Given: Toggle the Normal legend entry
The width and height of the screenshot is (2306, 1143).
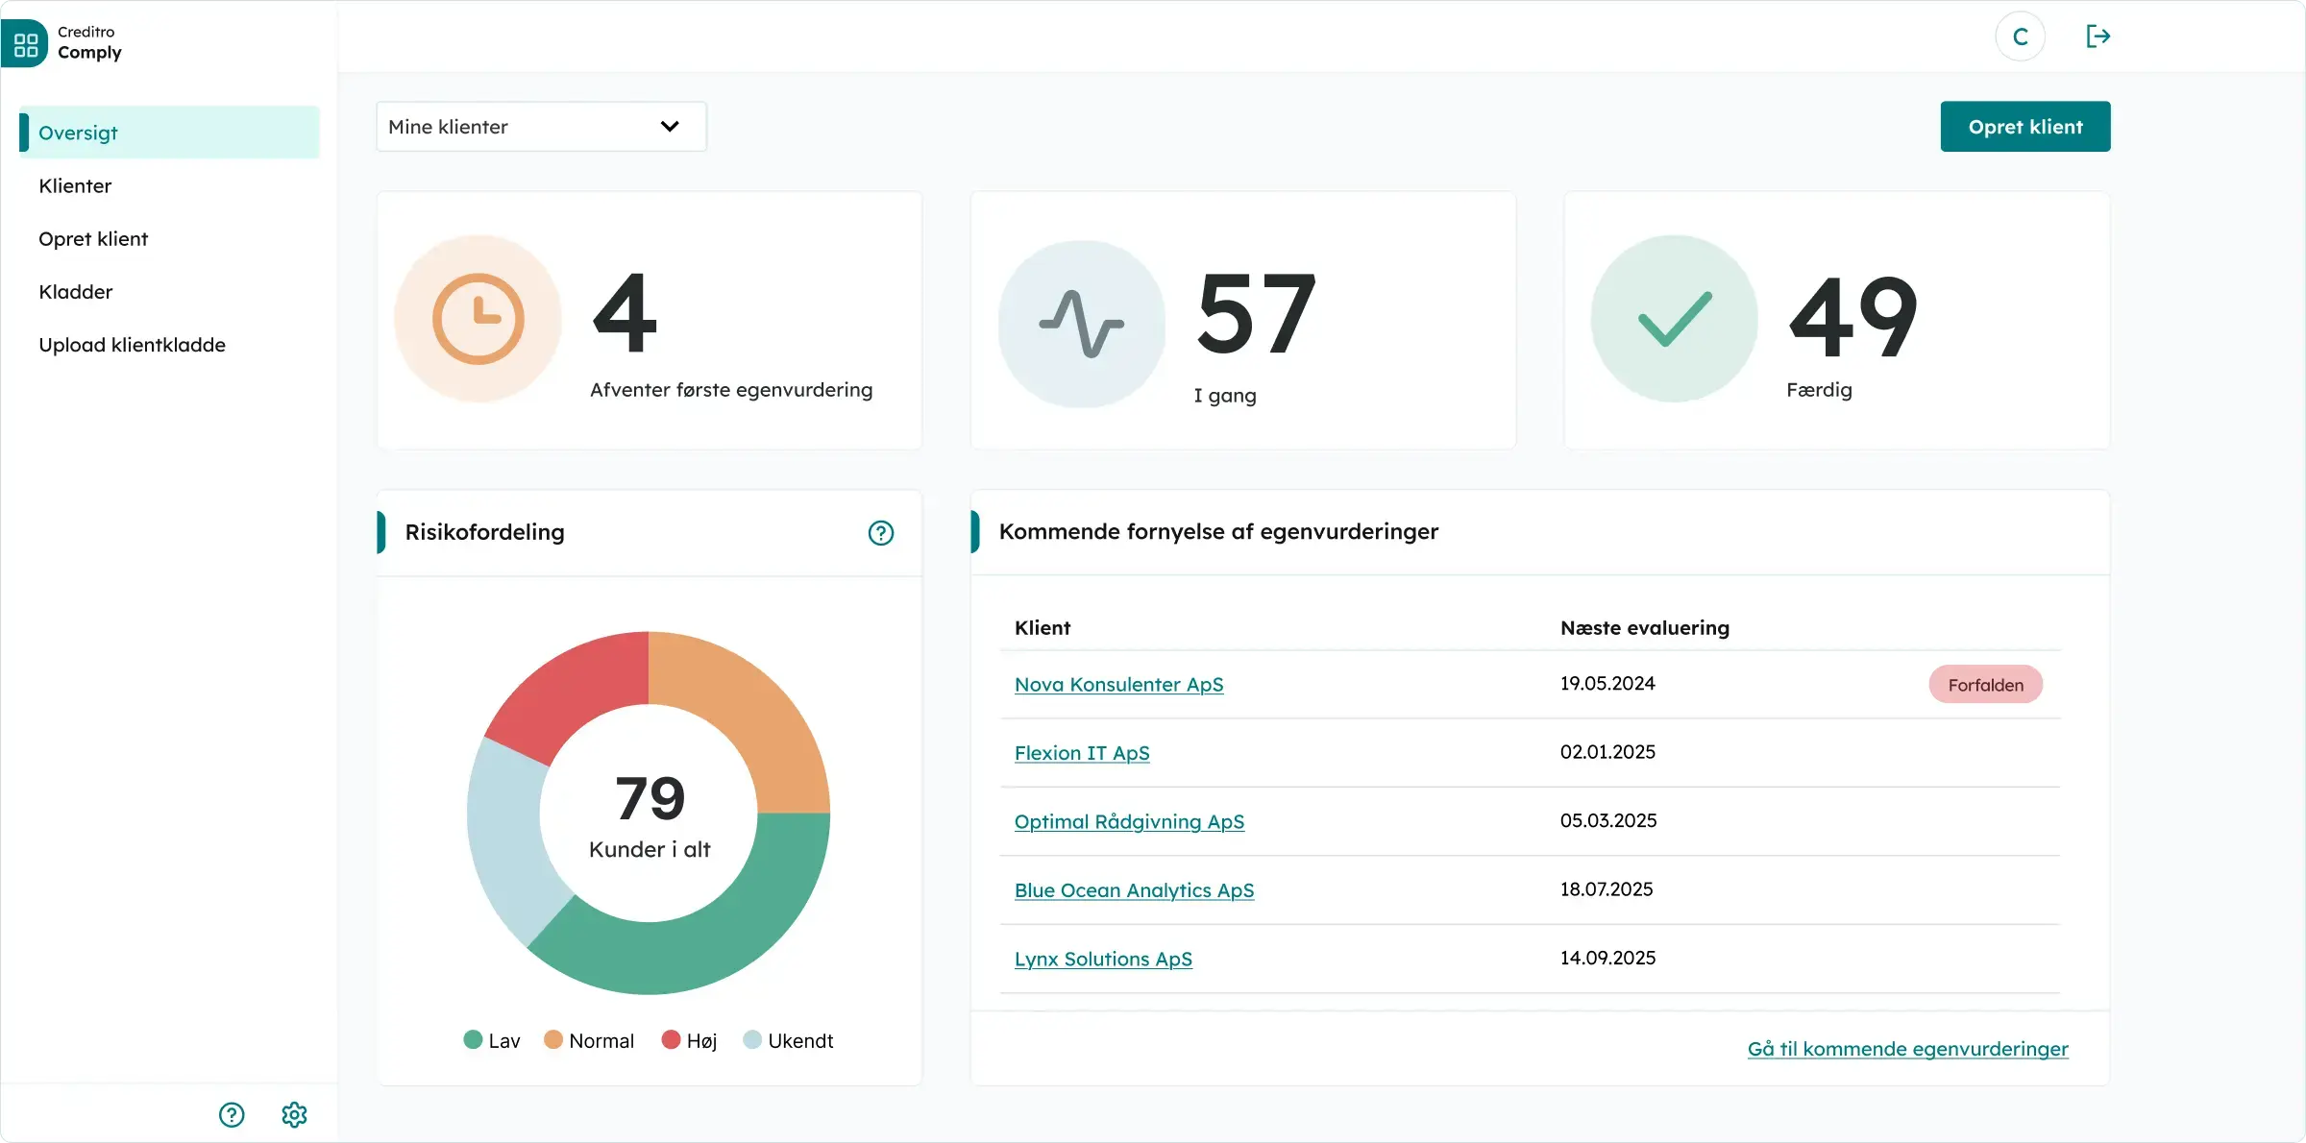Looking at the screenshot, I should pyautogui.click(x=589, y=1040).
